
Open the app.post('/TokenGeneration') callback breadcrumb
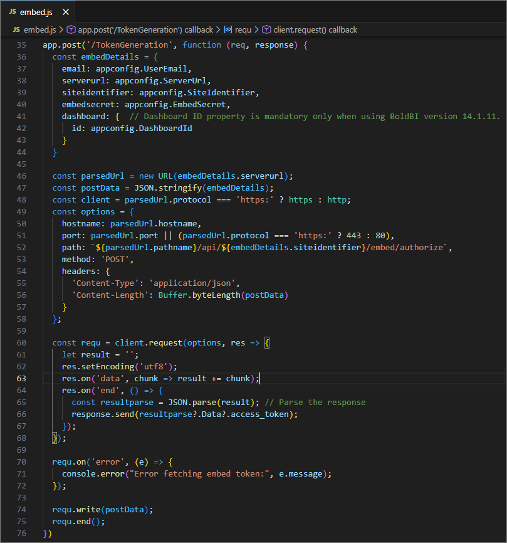pos(145,29)
